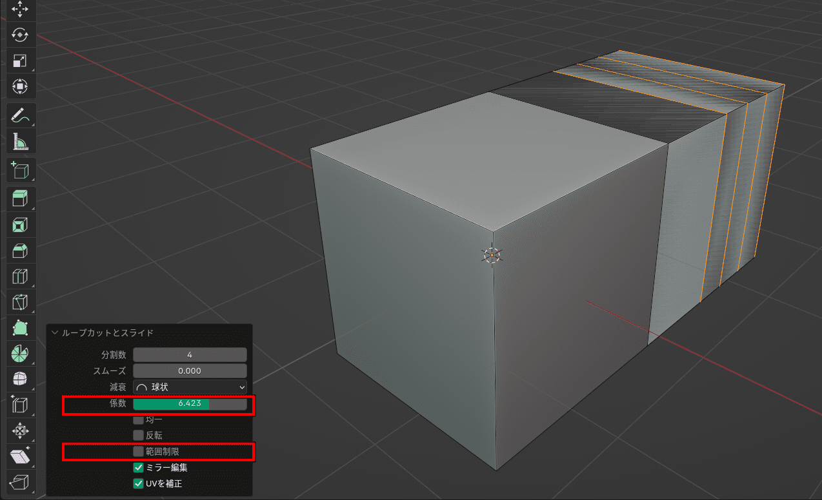Select the Measure tool
Viewport: 822px width, 500px height.
tap(20, 142)
